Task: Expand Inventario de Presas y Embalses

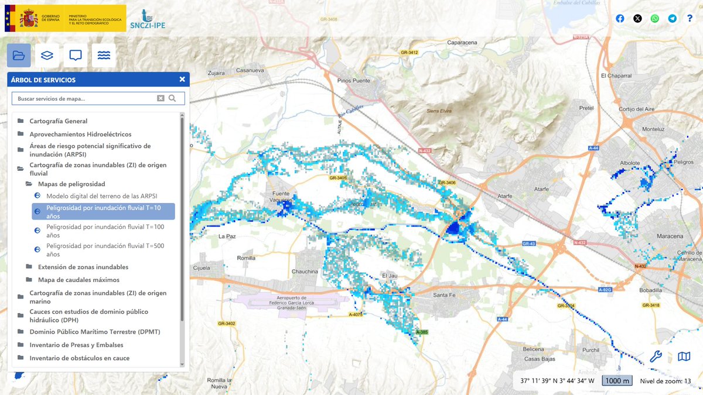Action: (x=76, y=345)
